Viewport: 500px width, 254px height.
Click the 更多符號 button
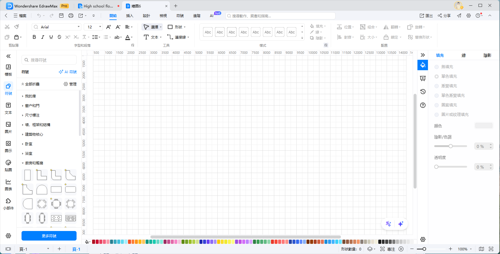pyautogui.click(x=49, y=236)
